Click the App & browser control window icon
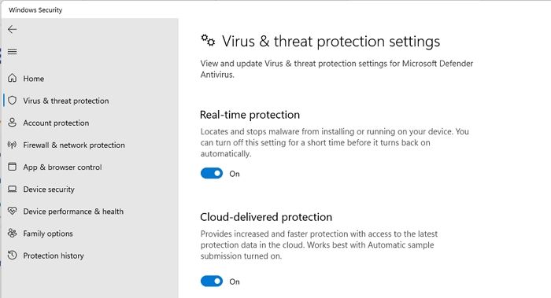The height and width of the screenshot is (298, 551). point(13,167)
